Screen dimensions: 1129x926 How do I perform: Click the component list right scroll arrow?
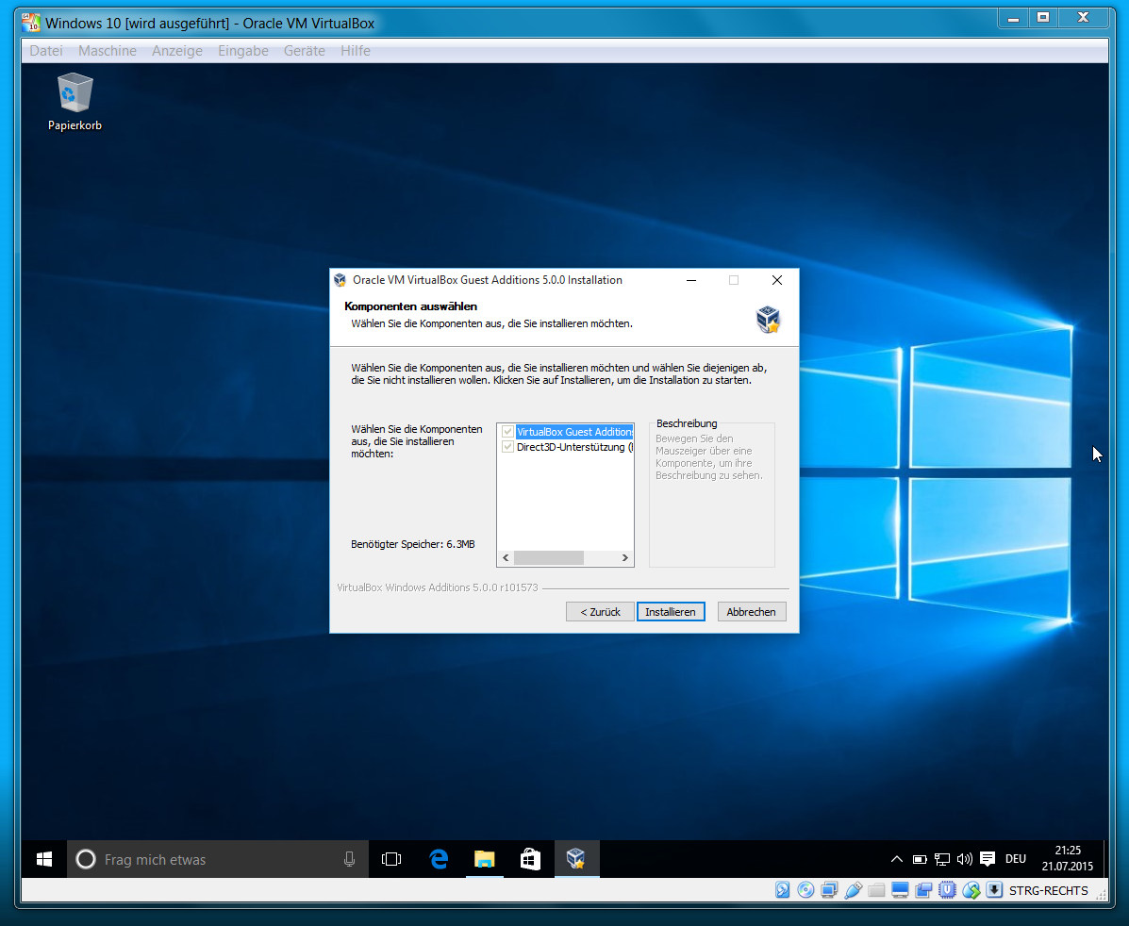(x=625, y=558)
